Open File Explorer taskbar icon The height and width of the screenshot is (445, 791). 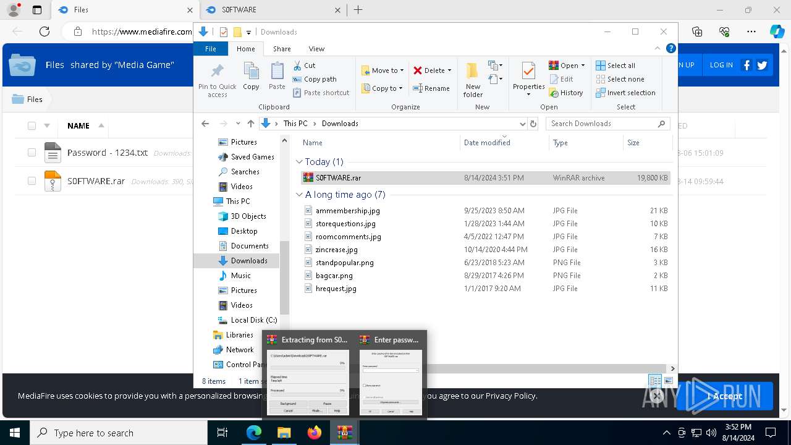pos(284,433)
